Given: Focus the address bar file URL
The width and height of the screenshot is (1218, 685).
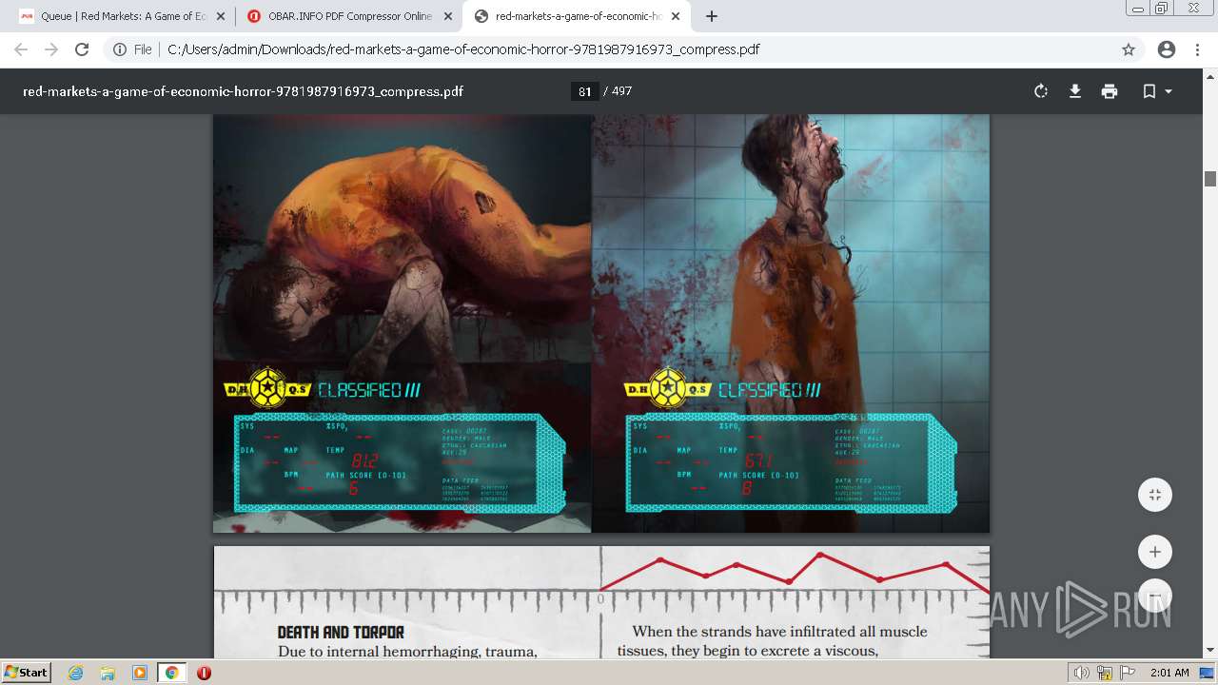Looking at the screenshot, I should coord(463,49).
